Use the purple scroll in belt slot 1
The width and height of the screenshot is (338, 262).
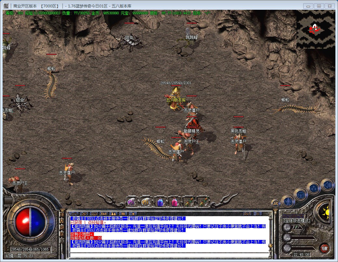[132, 202]
